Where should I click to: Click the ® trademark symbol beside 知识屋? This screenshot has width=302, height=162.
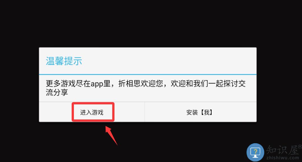point(300,147)
